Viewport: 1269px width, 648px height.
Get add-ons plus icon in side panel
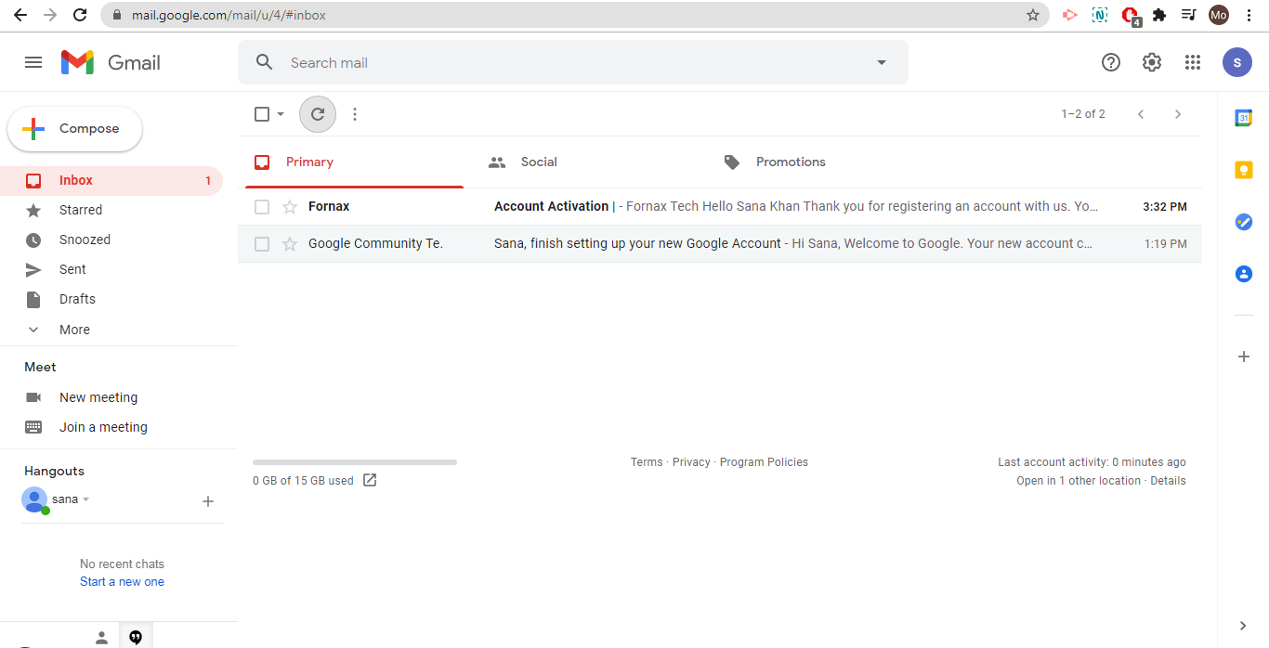[1244, 356]
